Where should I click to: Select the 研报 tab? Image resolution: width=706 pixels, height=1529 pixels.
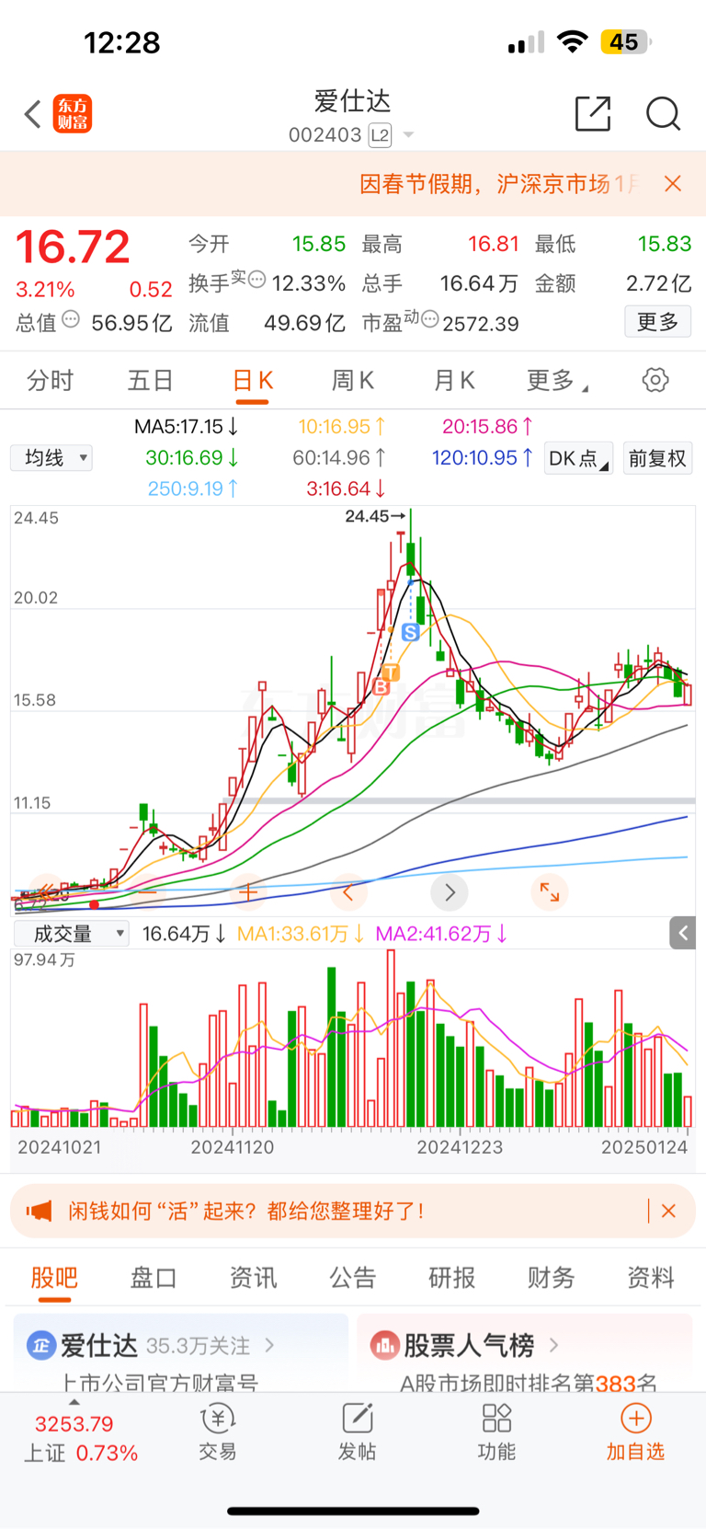[x=452, y=1277]
